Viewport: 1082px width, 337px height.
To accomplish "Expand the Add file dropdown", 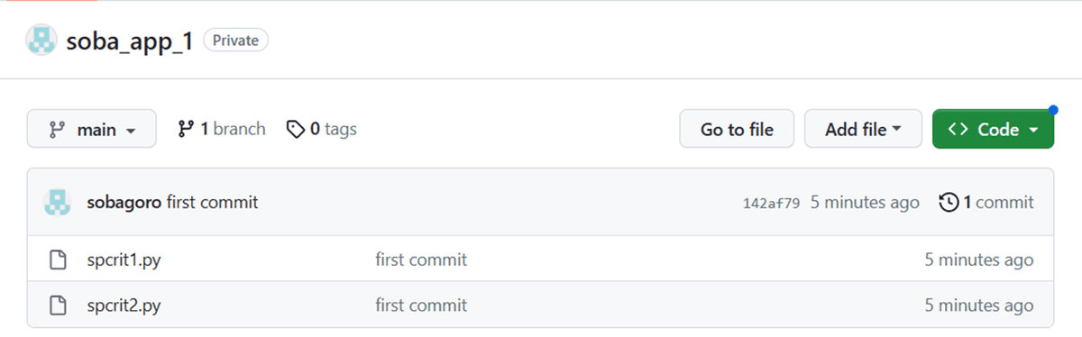I will pos(863,129).
